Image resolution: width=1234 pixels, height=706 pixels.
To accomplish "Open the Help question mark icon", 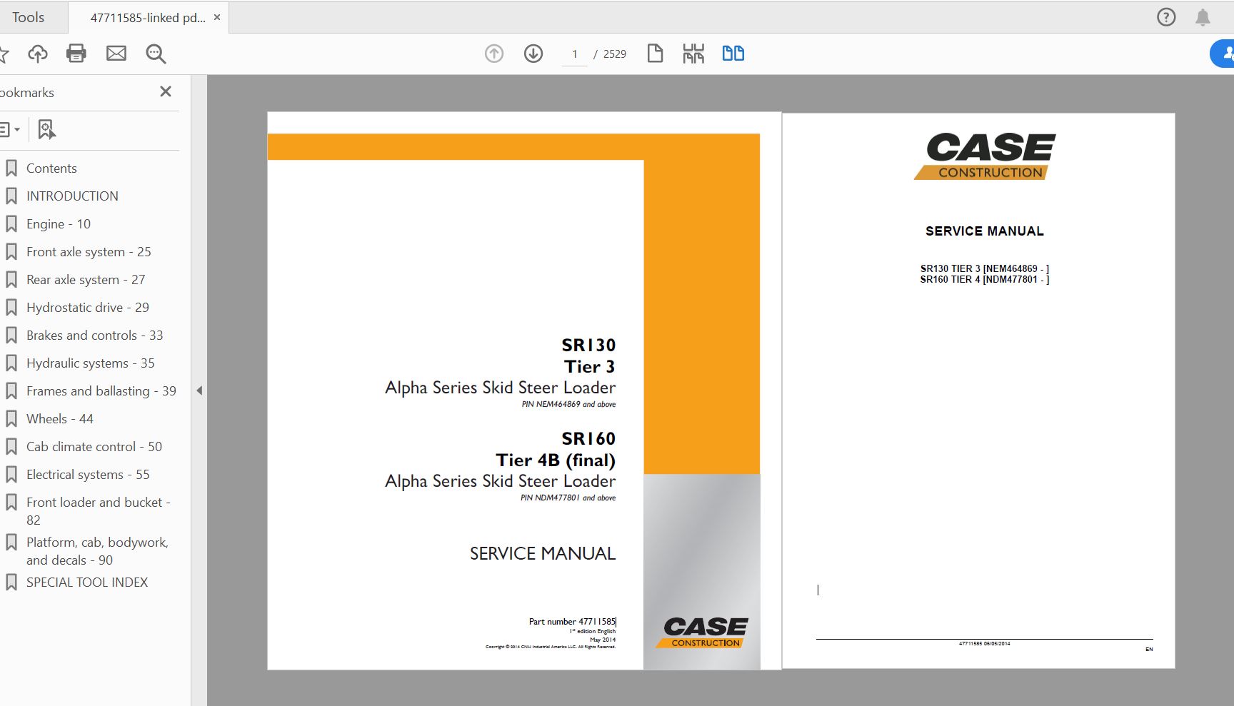I will coord(1166,17).
